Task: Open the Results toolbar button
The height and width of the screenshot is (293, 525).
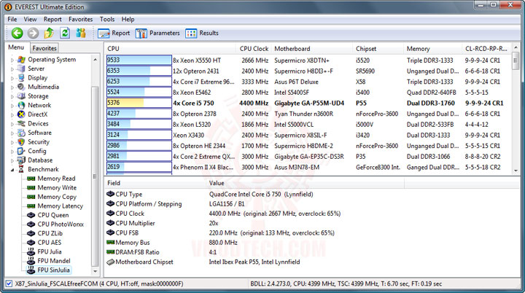Action: (x=202, y=33)
